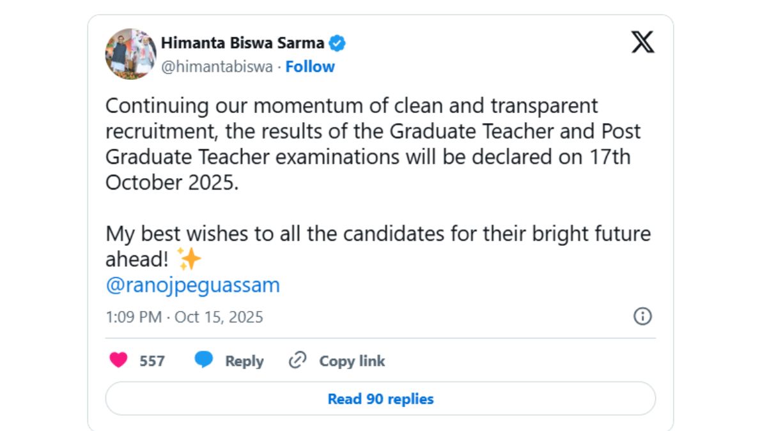767x431 pixels.
Task: Click the X logo icon
Action: tap(642, 43)
